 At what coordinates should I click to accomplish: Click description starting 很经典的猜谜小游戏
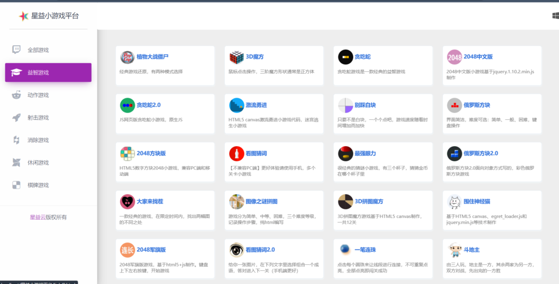pos(383,171)
